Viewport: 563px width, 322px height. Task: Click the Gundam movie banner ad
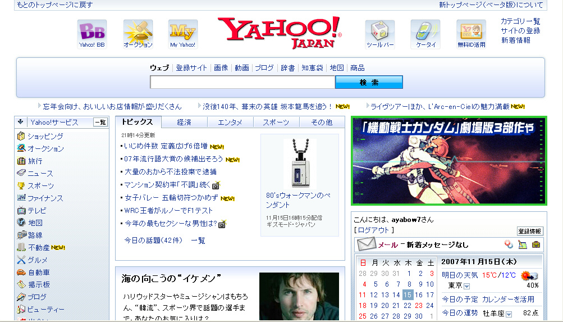(449, 161)
